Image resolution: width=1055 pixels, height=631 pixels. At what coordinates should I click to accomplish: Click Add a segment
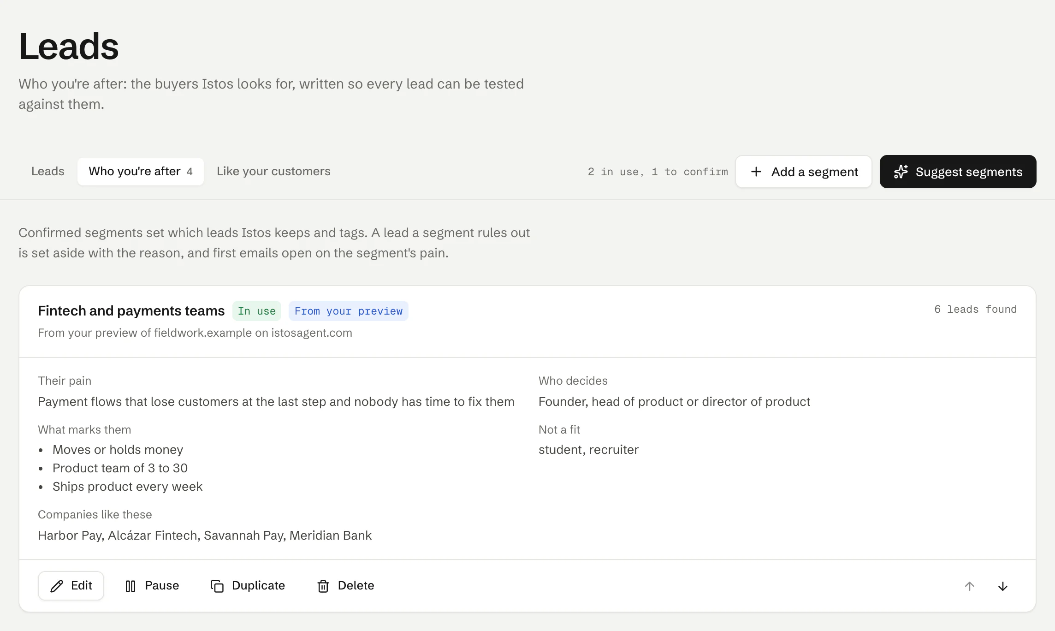pyautogui.click(x=804, y=172)
